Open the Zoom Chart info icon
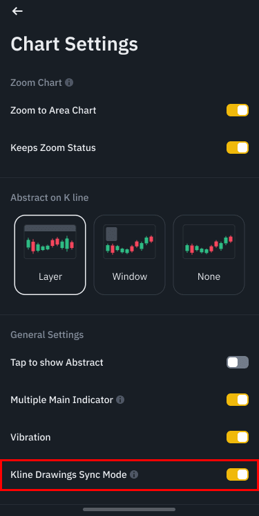The width and height of the screenshot is (259, 516). tap(69, 82)
